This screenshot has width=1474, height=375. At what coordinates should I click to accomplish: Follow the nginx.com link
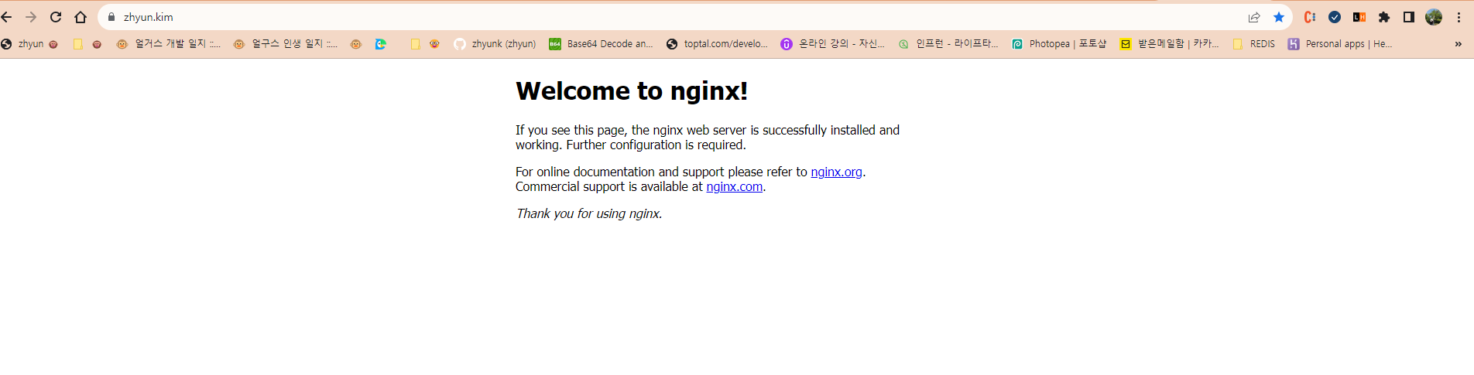[734, 186]
